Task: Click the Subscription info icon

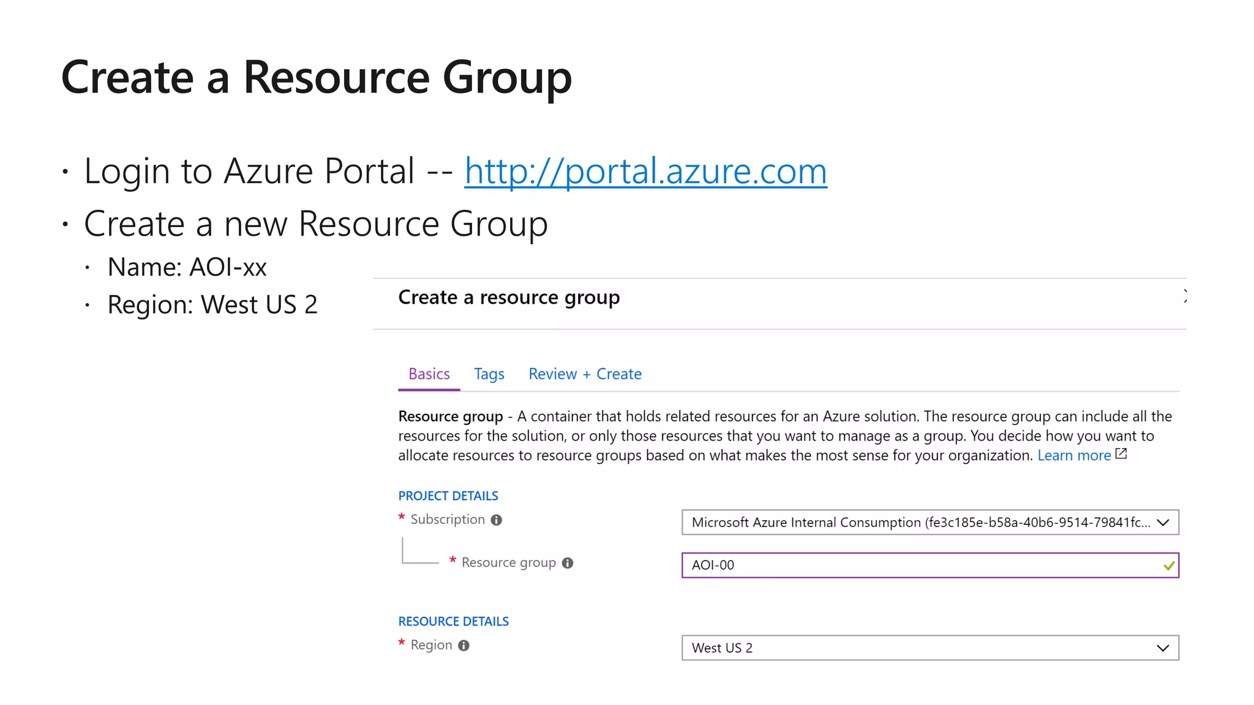Action: pyautogui.click(x=497, y=520)
